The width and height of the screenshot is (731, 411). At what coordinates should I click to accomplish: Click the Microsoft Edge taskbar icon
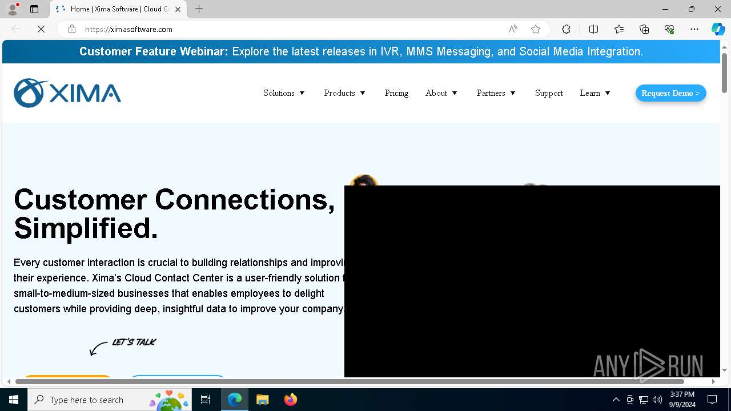(x=235, y=400)
